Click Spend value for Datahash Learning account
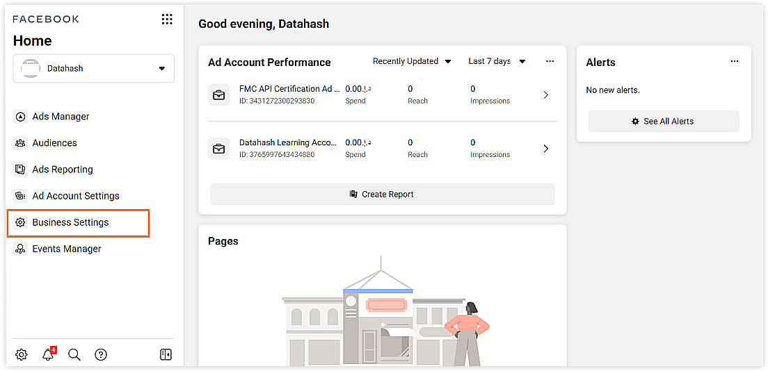 [x=358, y=142]
